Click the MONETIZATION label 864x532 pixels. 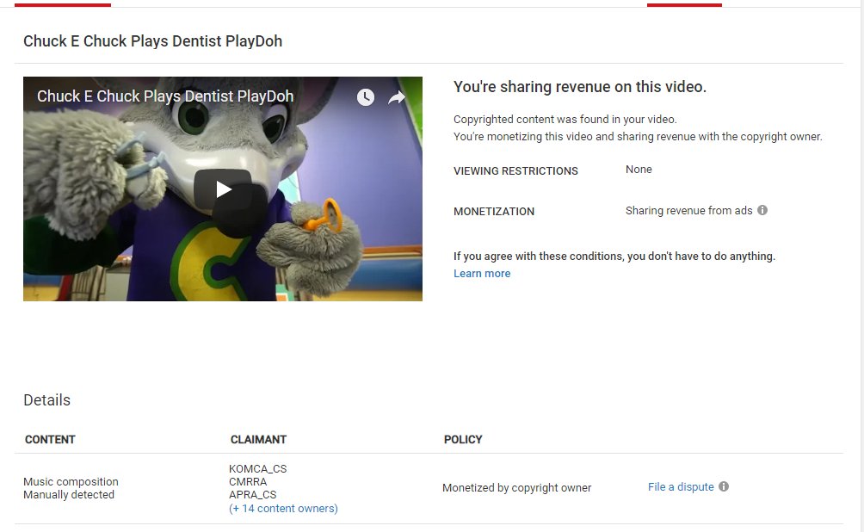494,212
